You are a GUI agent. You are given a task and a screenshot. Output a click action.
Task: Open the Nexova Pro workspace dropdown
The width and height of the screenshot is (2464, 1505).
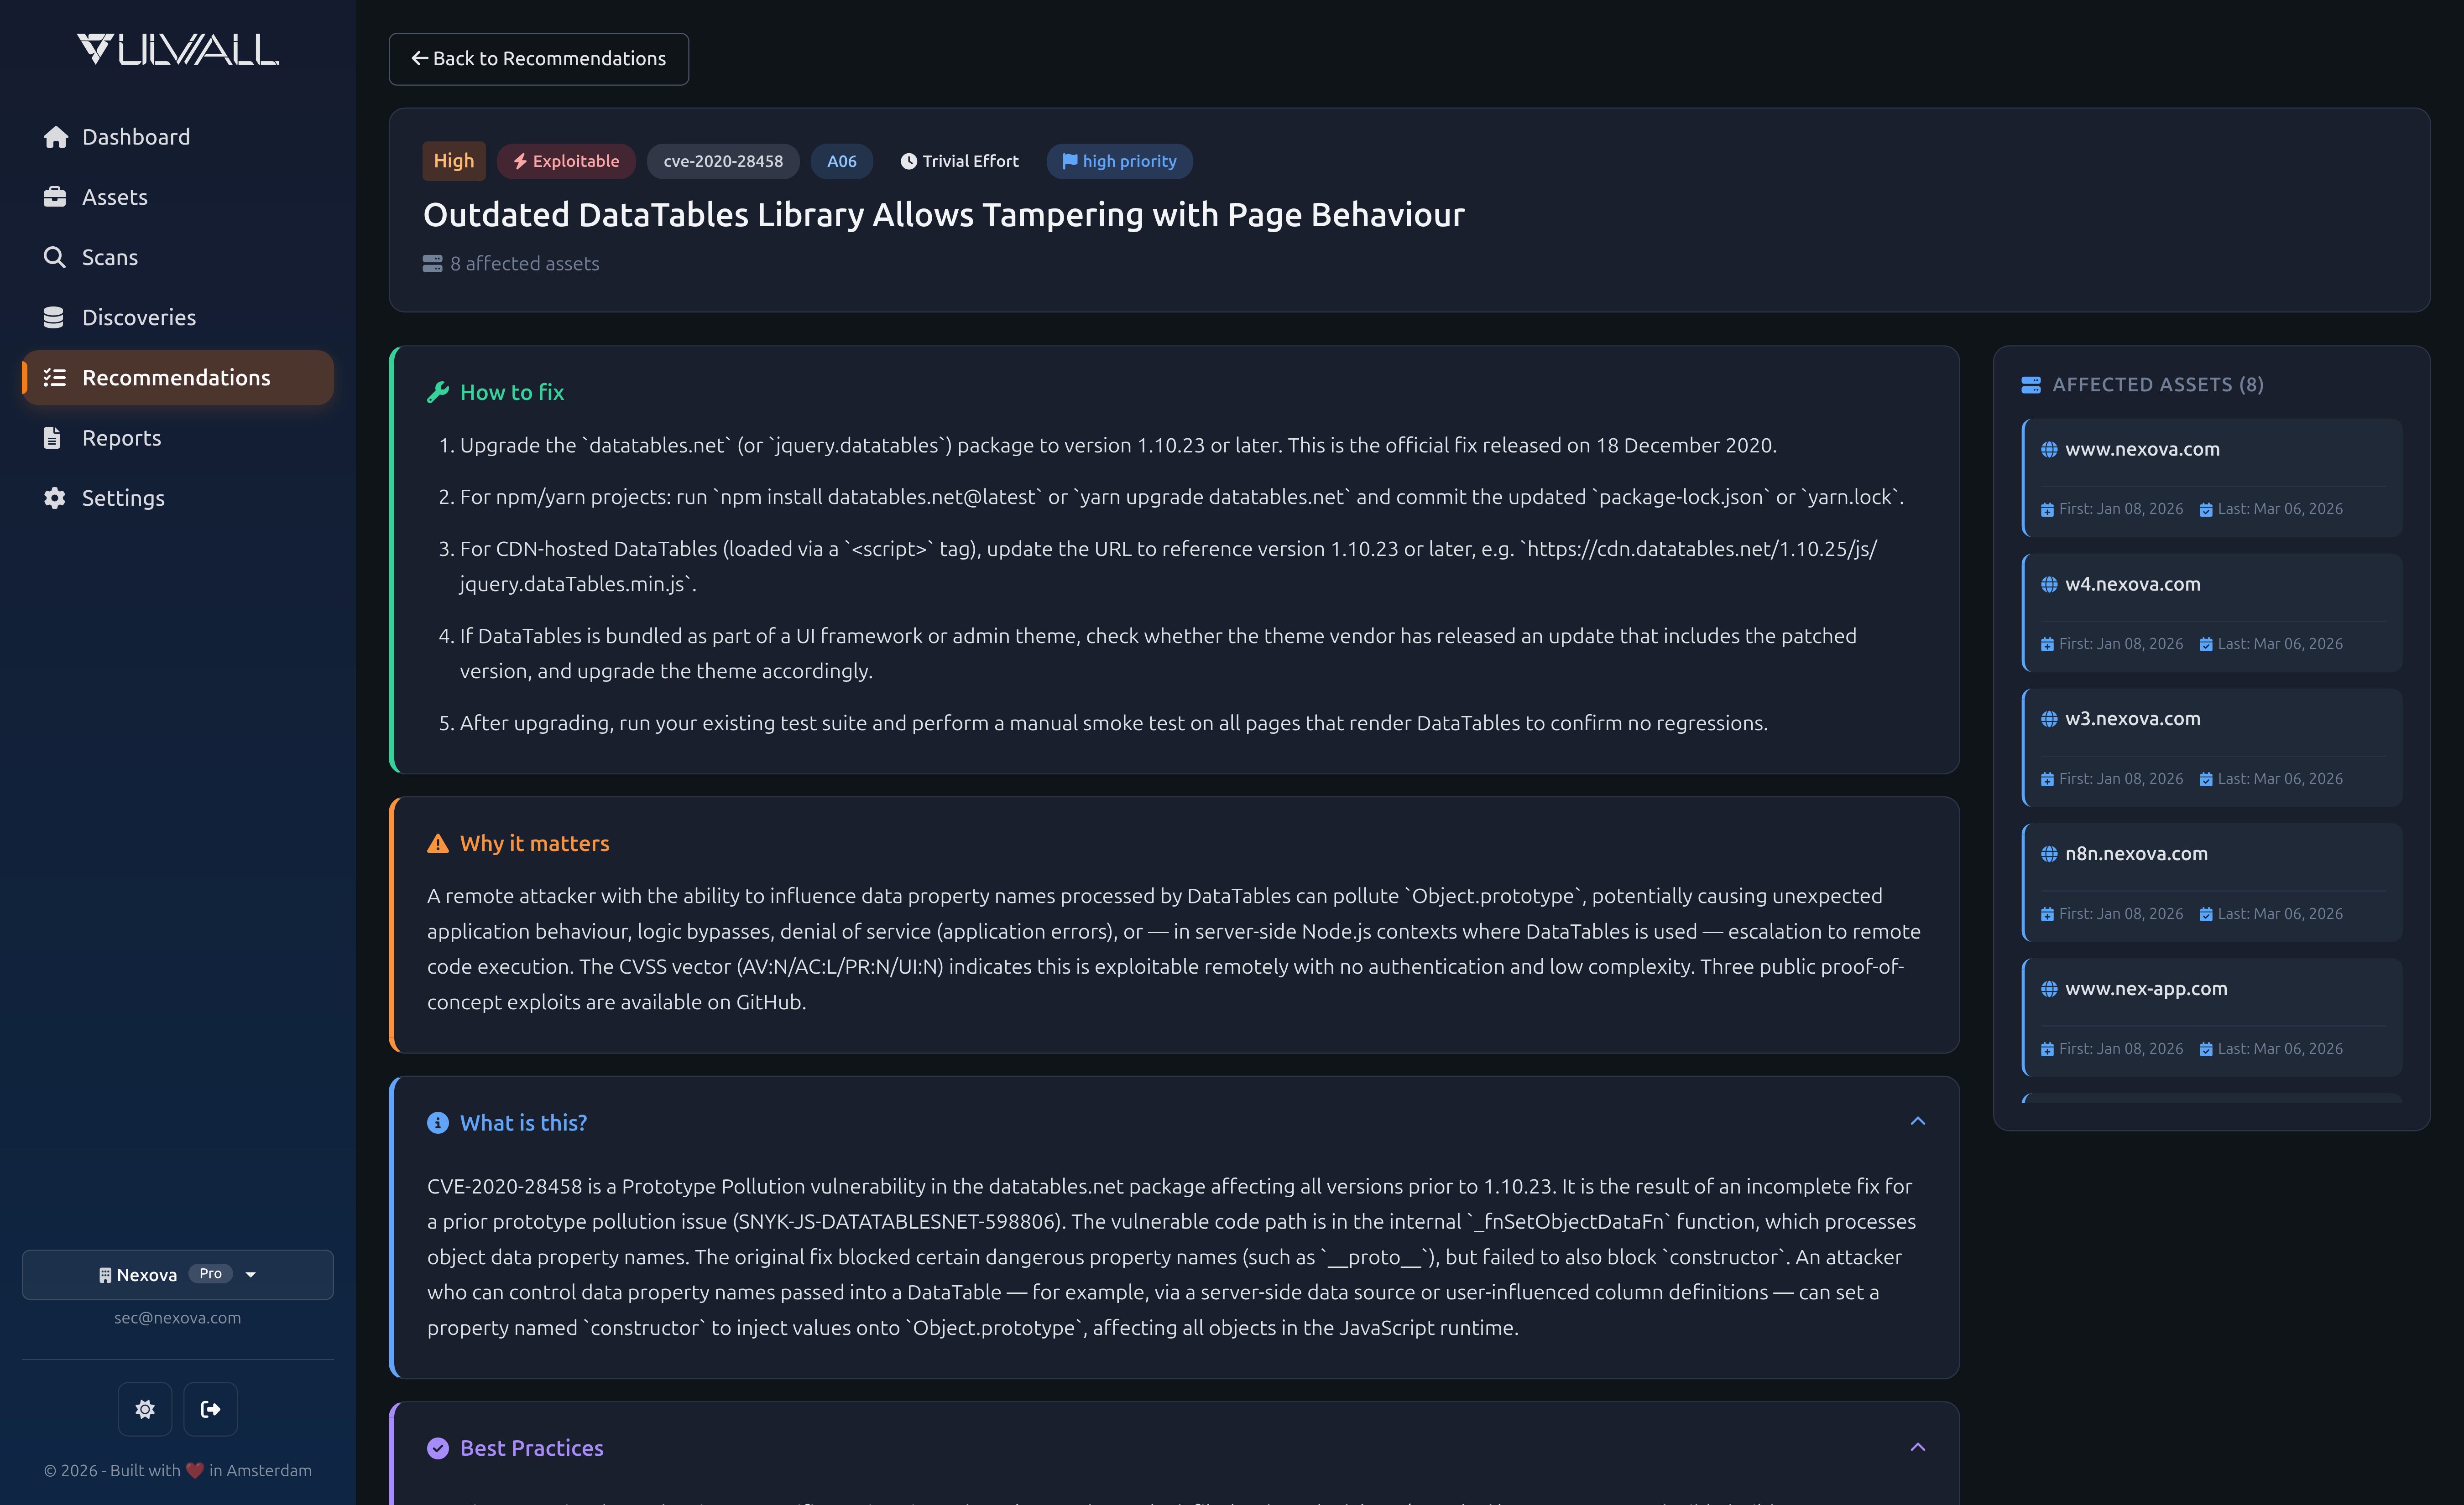click(x=177, y=1274)
